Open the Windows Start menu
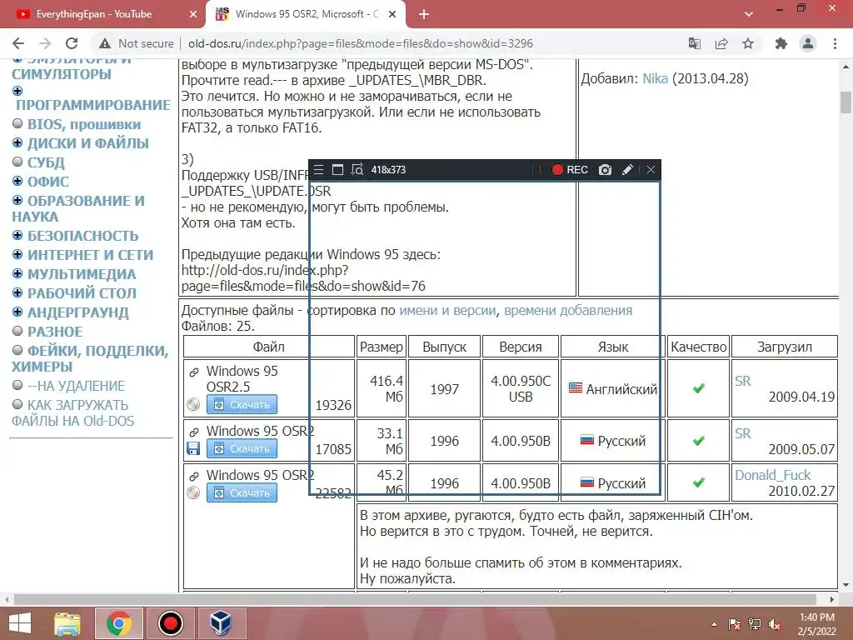The height and width of the screenshot is (640, 853). coord(20,623)
